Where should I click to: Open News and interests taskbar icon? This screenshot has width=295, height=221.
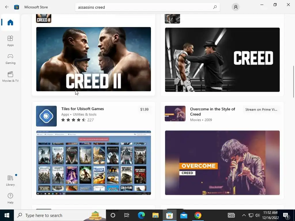pyautogui.click(x=231, y=215)
